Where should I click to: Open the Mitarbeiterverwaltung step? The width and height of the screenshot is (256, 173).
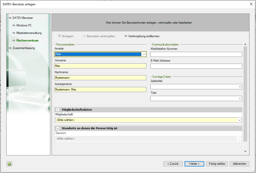coord(29,33)
